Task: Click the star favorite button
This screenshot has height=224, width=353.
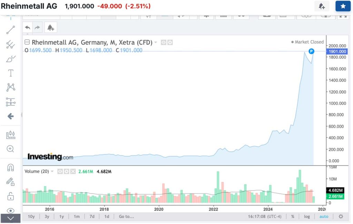Action: [x=343, y=6]
